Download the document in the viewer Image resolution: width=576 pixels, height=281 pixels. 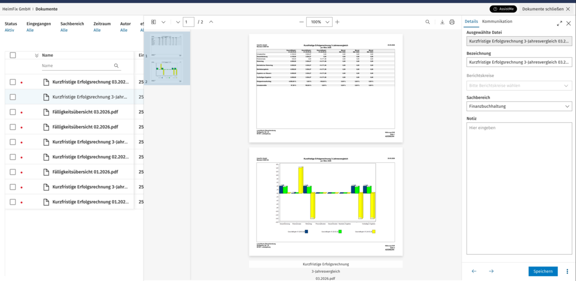point(442,22)
